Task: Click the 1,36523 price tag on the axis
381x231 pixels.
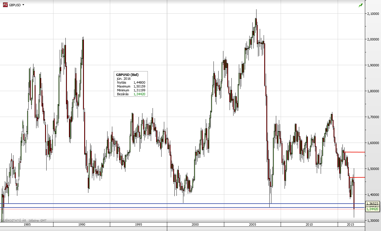Action: (373, 204)
